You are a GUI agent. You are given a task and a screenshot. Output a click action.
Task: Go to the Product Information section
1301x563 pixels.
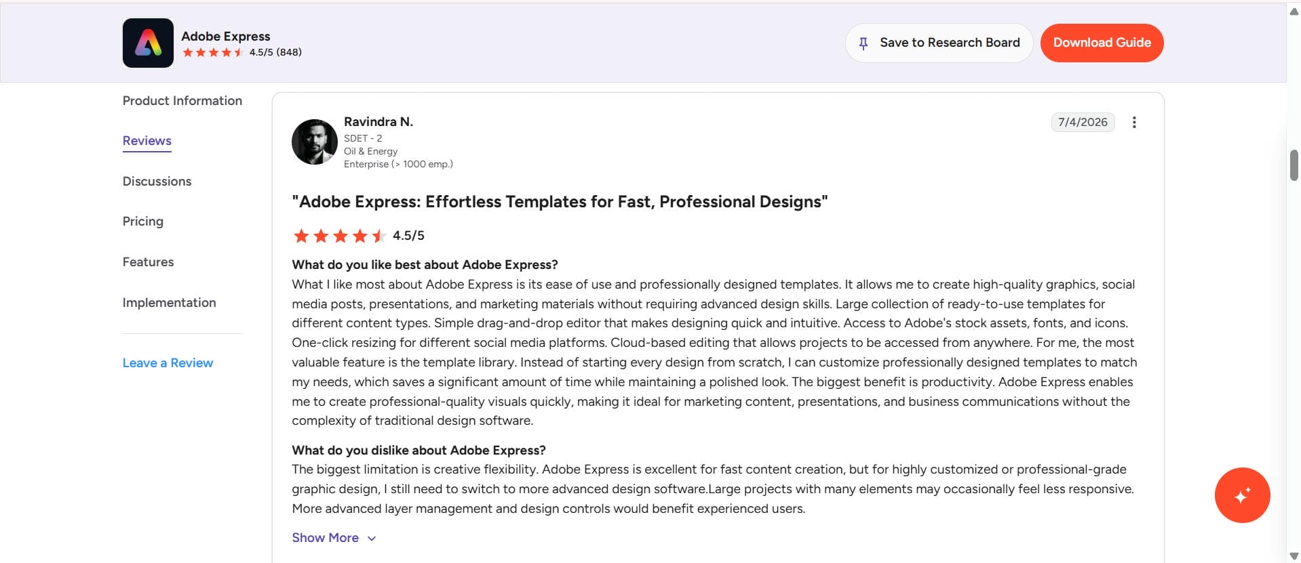point(182,101)
